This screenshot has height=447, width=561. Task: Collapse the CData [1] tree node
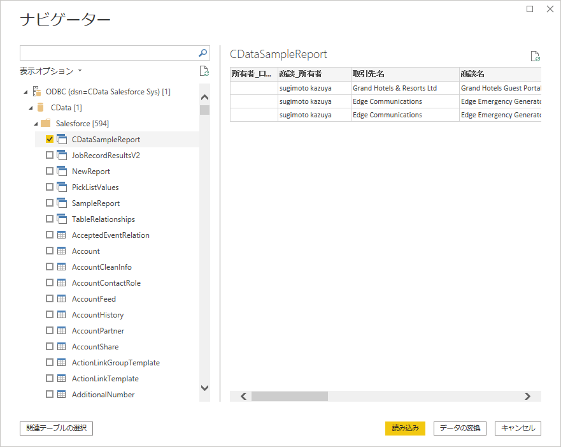coord(31,108)
